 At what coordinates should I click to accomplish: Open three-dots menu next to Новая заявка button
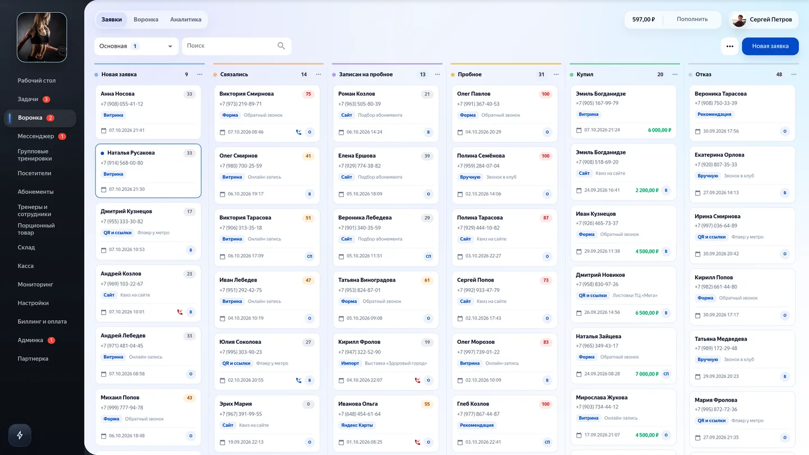(730, 47)
